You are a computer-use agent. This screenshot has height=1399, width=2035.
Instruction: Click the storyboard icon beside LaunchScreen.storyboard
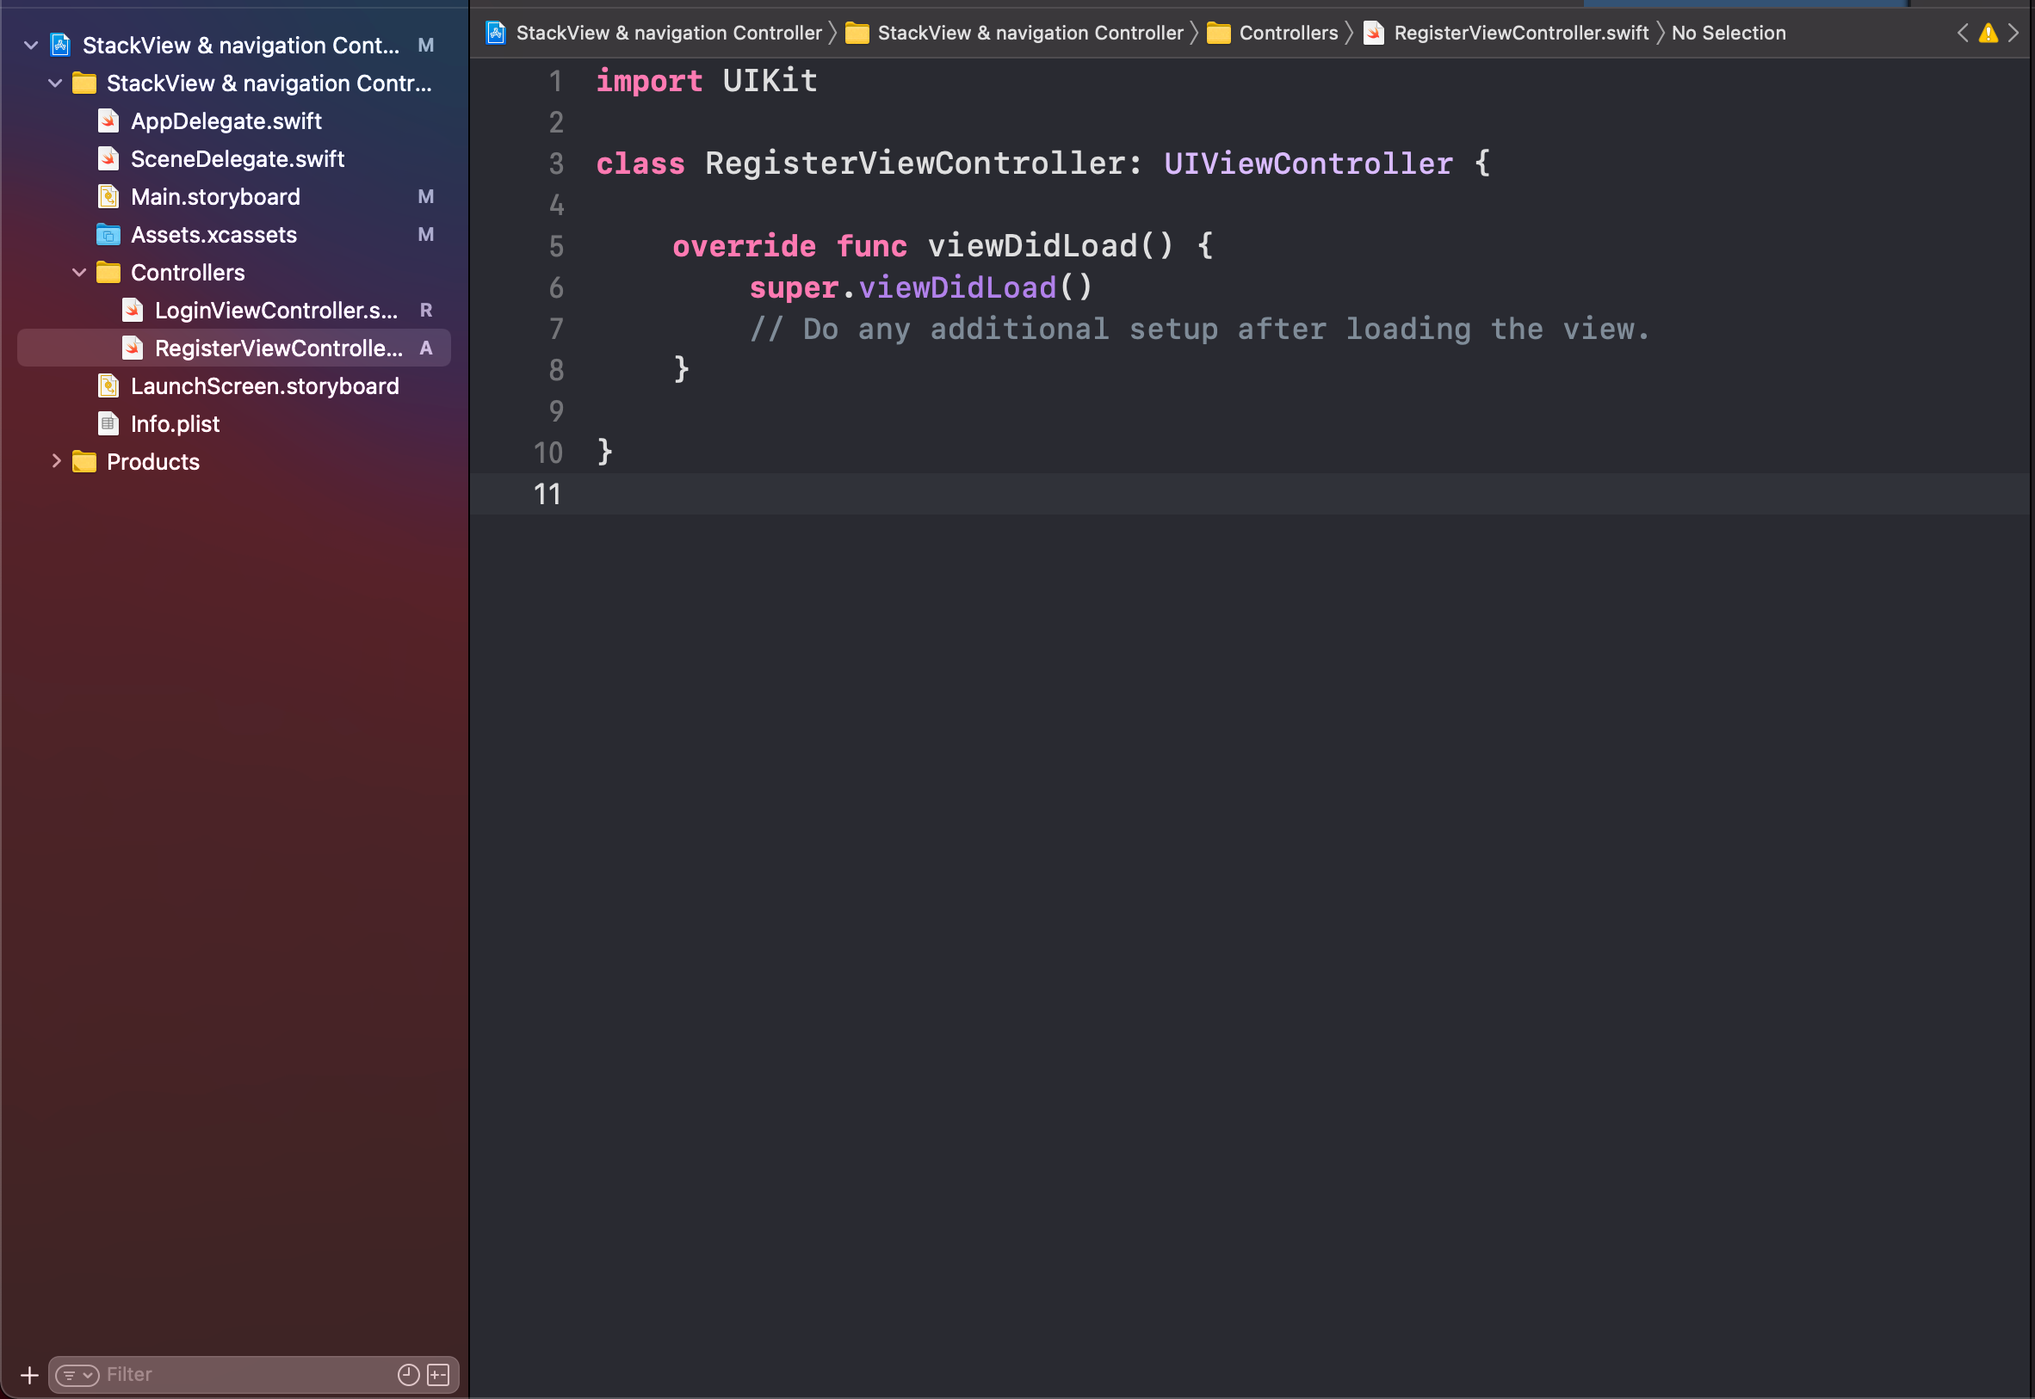(108, 385)
